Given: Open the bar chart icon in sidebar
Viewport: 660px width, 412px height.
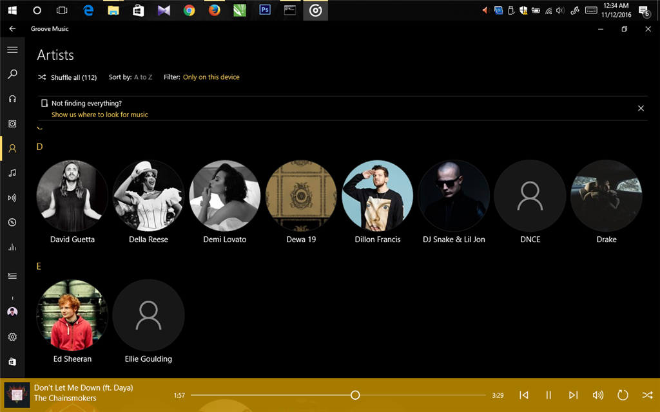Looking at the screenshot, I should [12, 247].
